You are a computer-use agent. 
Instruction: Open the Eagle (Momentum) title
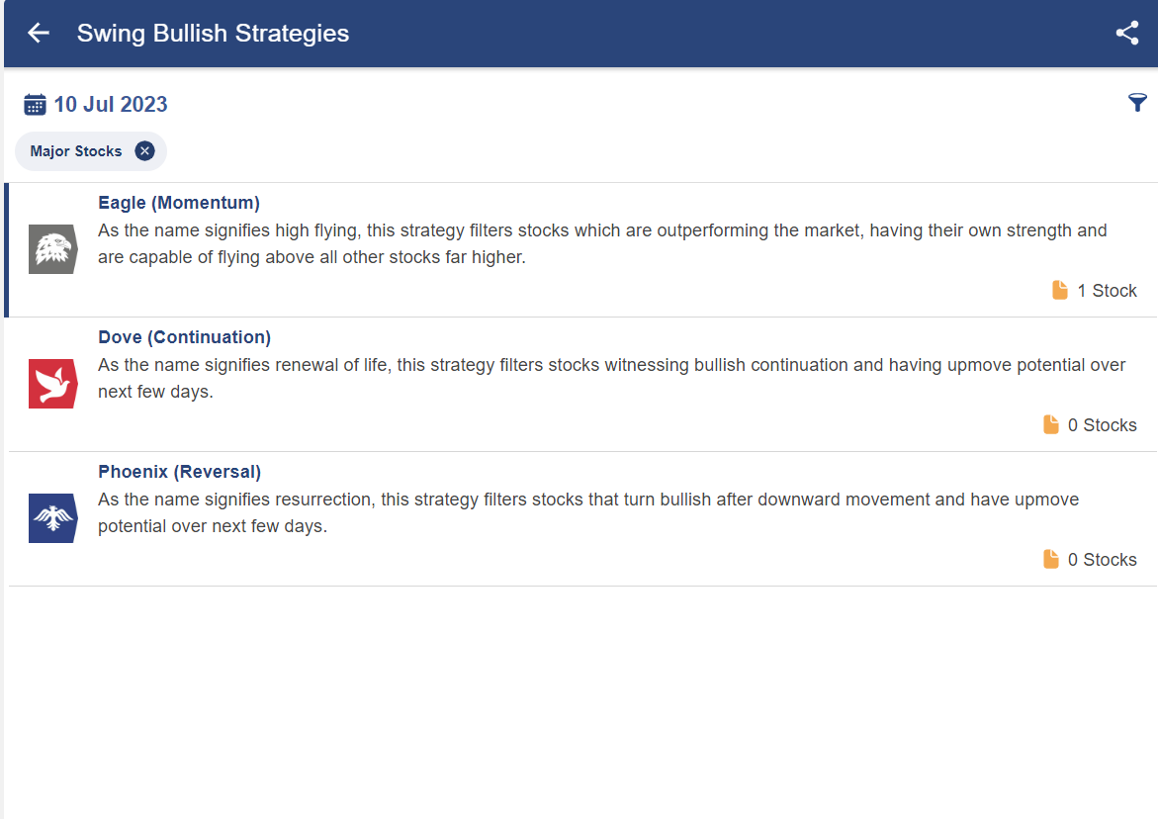[x=179, y=203]
